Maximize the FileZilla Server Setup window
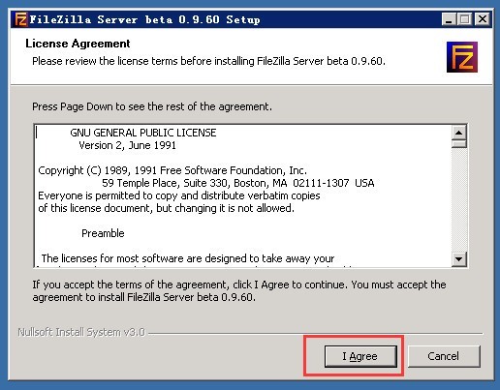 [x=465, y=19]
